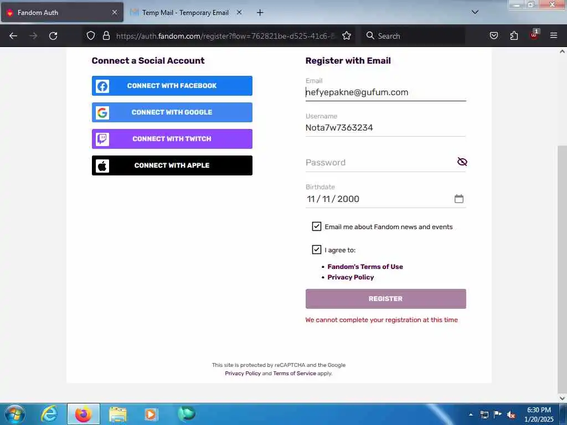
Task: Click the muted volume tray icon
Action: point(511,414)
